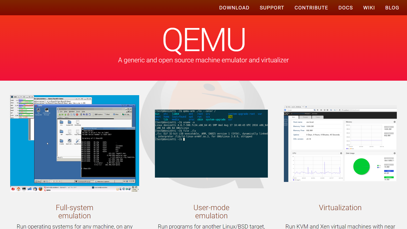Click the Firefox icon in the KDE panel
Viewport: 407px width, 229px height.
tap(40, 189)
